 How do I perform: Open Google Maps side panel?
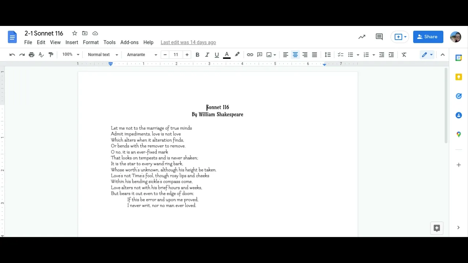(458, 134)
